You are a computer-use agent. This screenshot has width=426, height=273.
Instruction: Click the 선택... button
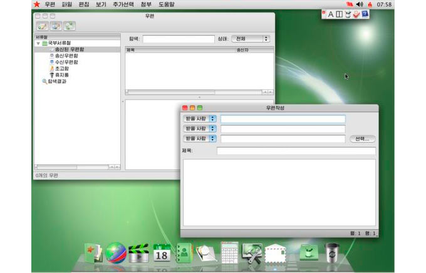pos(362,138)
